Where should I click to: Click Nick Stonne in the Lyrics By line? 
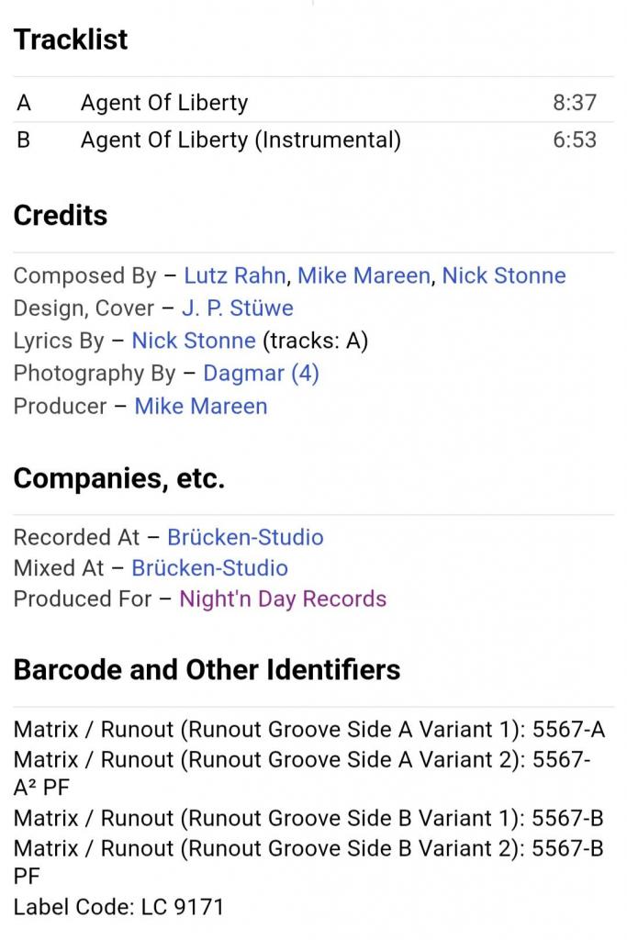[194, 341]
